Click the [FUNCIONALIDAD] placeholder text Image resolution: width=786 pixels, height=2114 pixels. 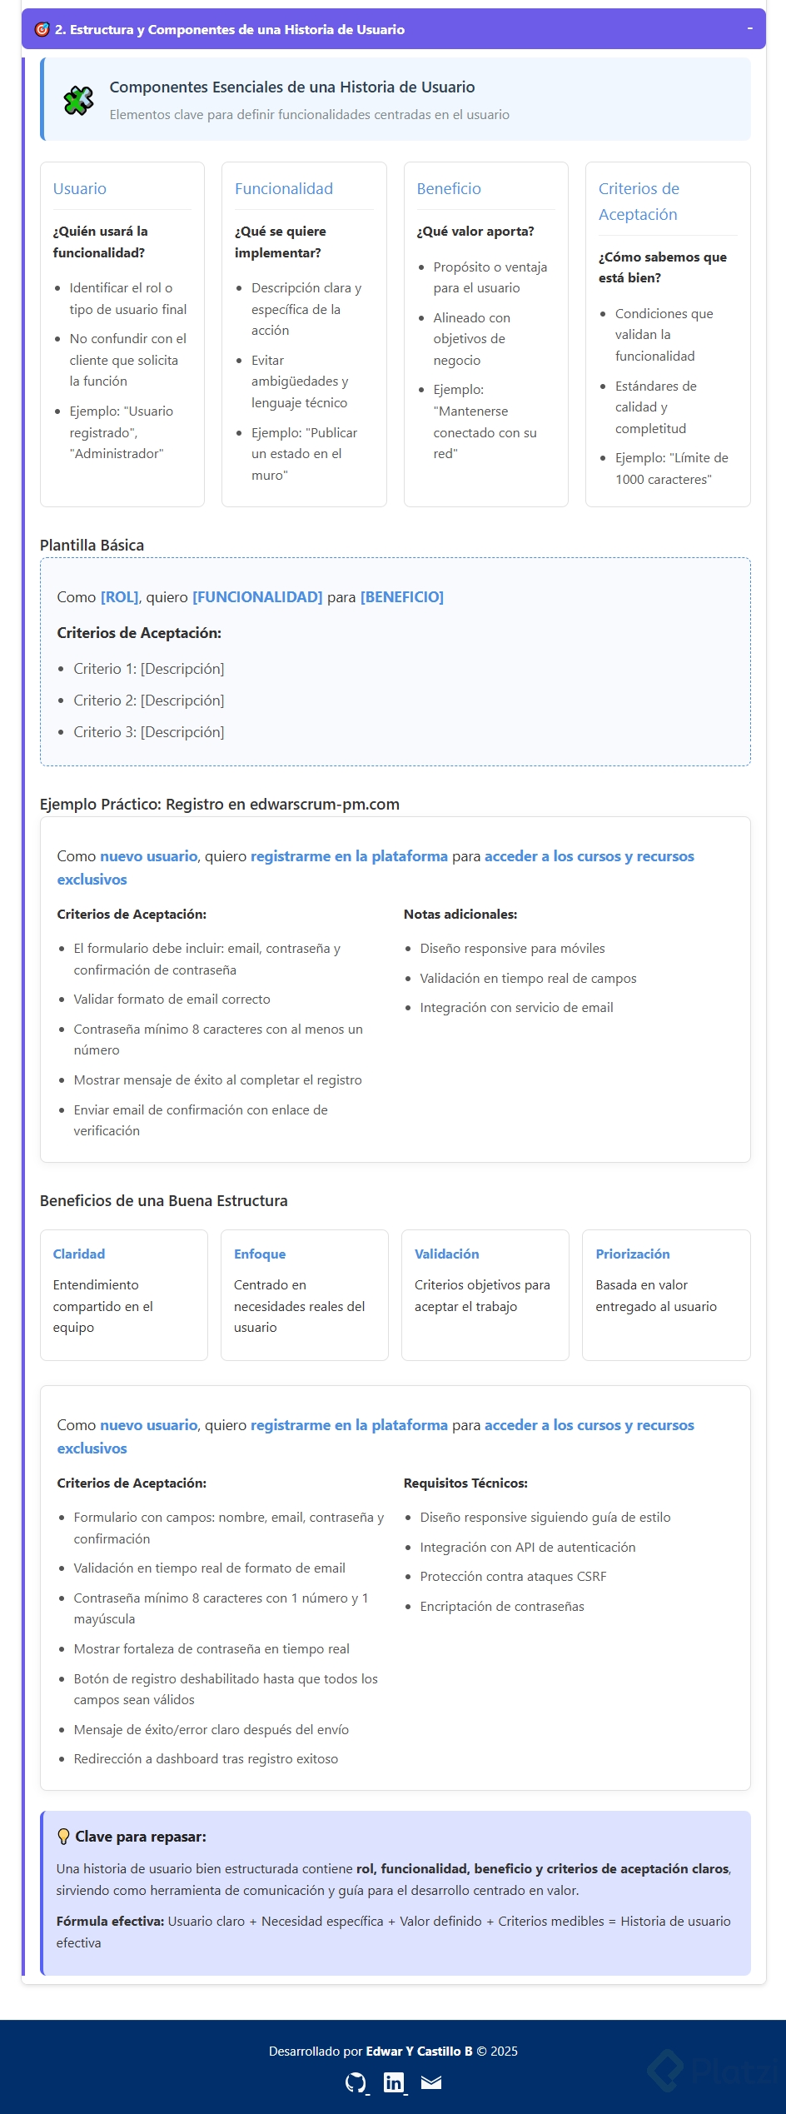(257, 597)
